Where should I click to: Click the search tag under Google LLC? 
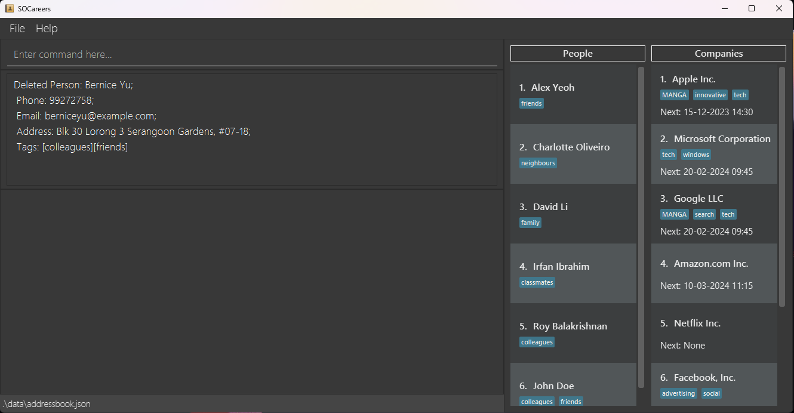704,214
